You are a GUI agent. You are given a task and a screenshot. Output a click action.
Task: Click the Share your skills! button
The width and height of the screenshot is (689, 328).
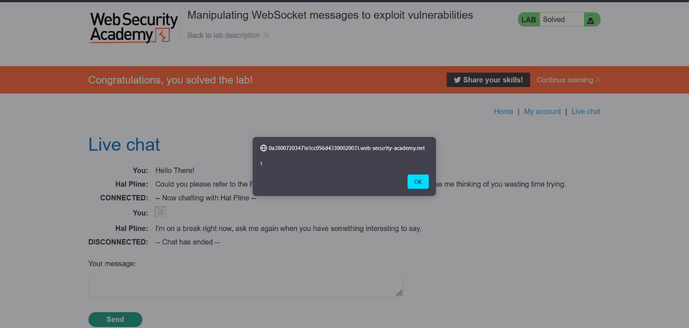(488, 79)
